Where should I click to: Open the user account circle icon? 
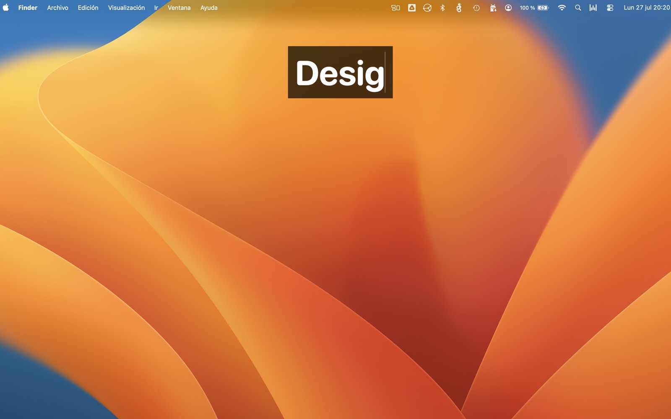click(x=508, y=8)
